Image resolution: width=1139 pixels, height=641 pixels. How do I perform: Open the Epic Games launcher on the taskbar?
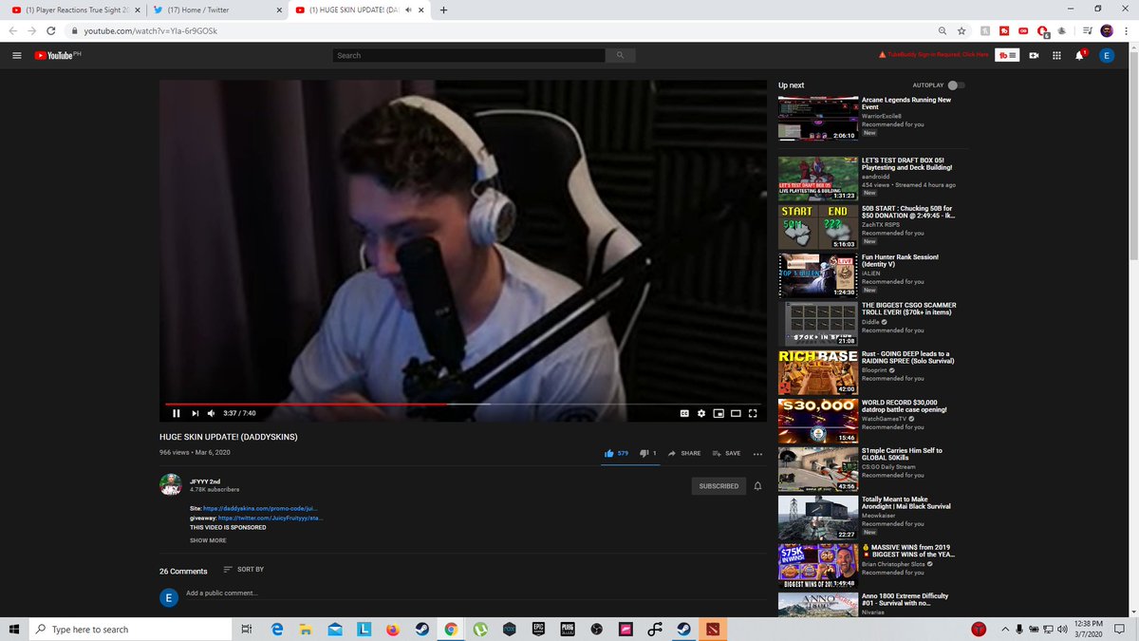538,629
